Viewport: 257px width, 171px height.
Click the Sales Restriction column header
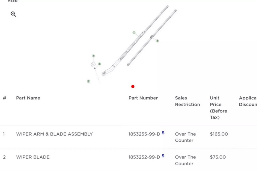click(x=187, y=101)
